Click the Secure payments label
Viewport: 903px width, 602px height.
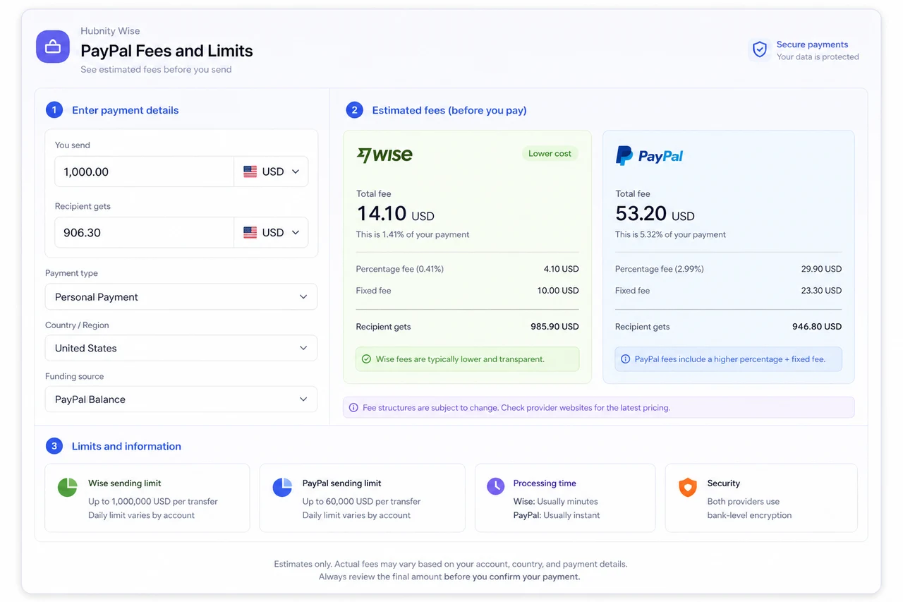[x=812, y=44]
